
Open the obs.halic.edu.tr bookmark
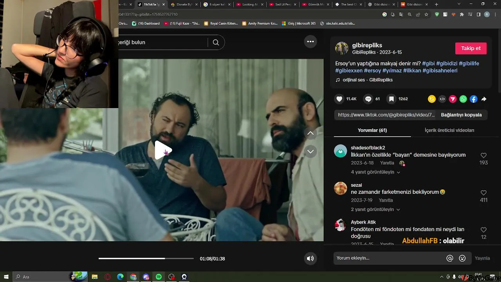(x=337, y=23)
